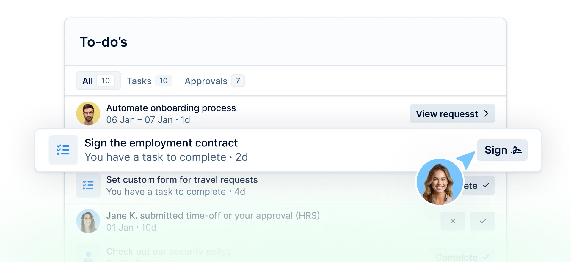This screenshot has height=262, width=571.
Task: Open the chevron arrow on View request
Action: (486, 113)
